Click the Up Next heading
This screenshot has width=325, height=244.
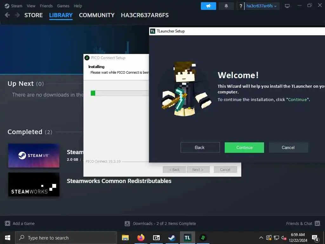click(21, 84)
